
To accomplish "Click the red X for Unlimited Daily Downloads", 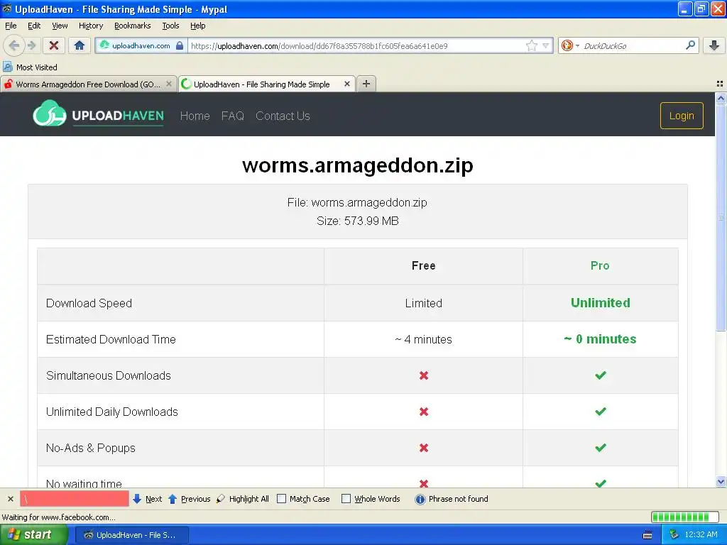I will (424, 412).
